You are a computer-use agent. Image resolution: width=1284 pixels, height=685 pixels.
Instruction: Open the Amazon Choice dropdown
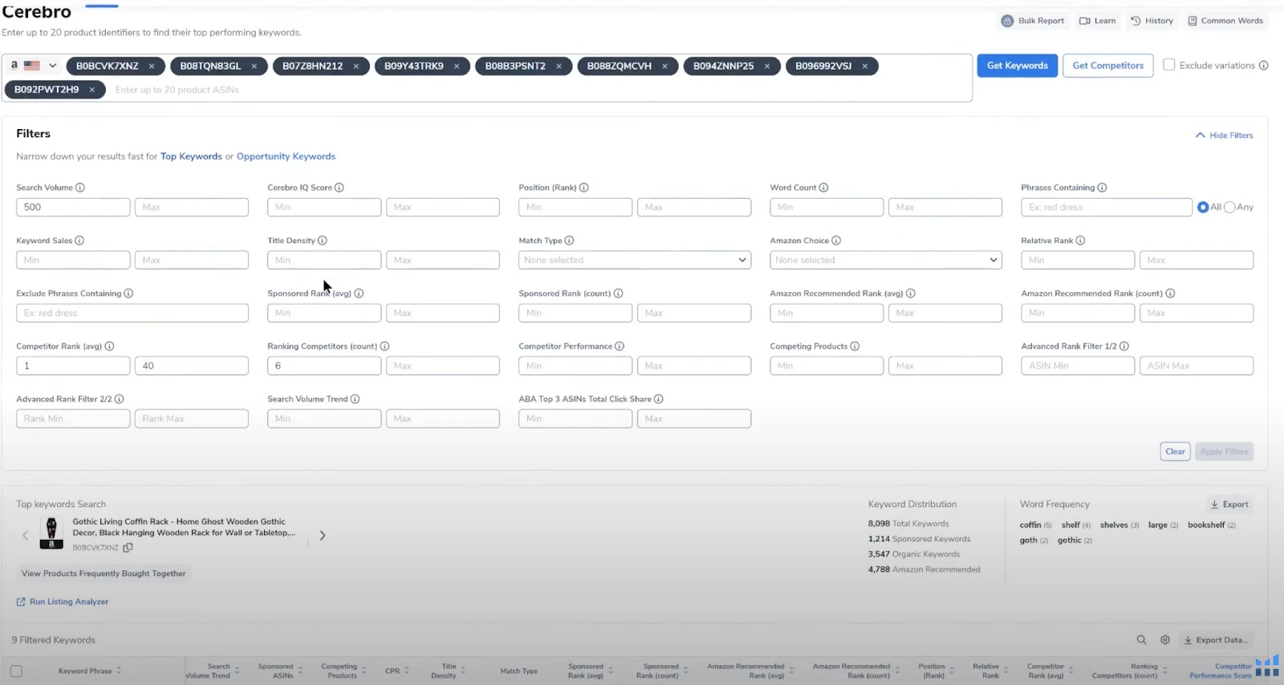tap(885, 260)
